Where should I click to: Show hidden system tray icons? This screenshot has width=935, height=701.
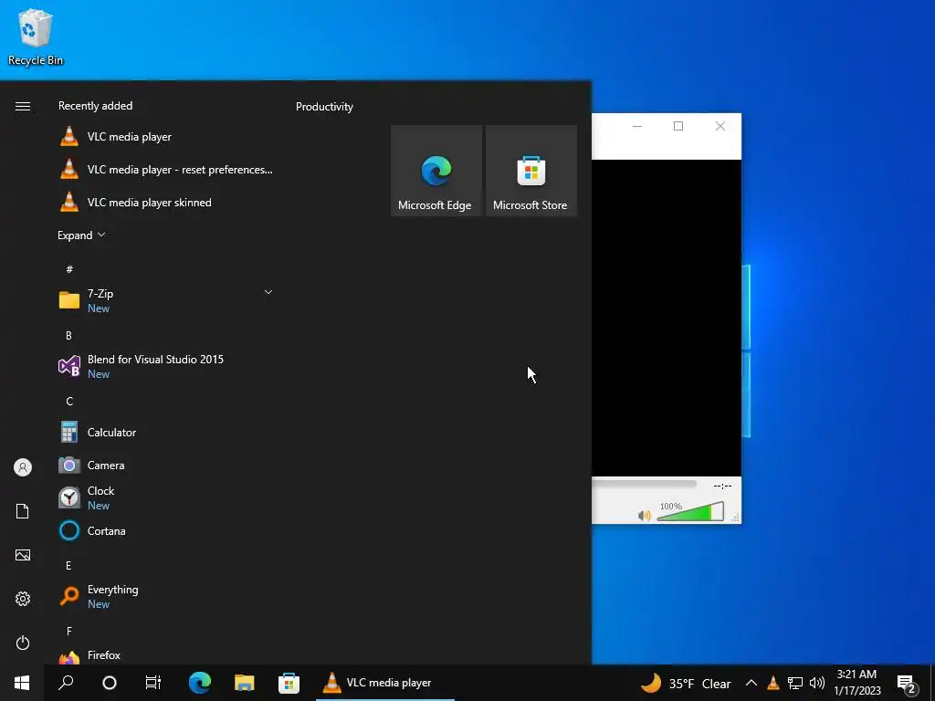tap(751, 683)
